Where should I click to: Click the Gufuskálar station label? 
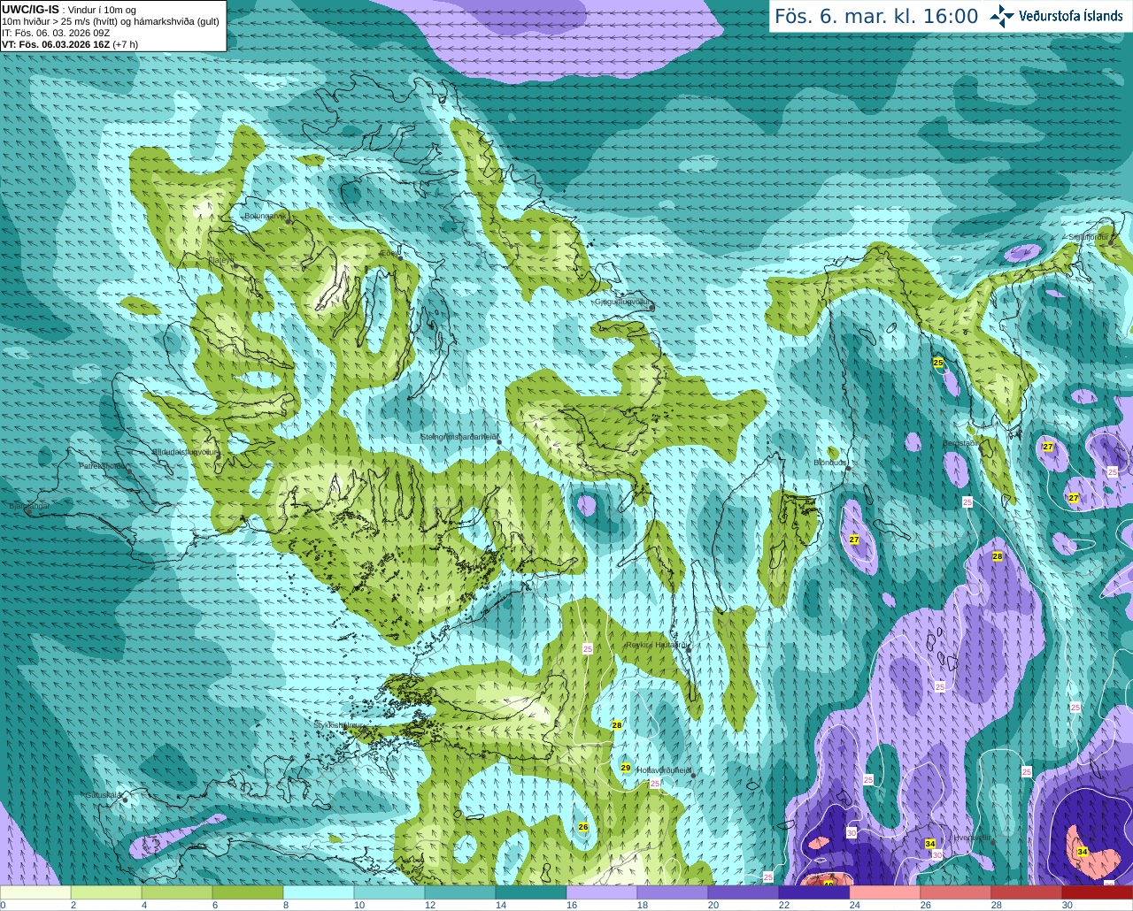coord(103,794)
